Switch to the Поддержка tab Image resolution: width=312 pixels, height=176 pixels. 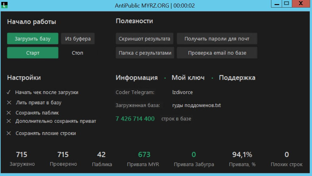click(x=237, y=77)
